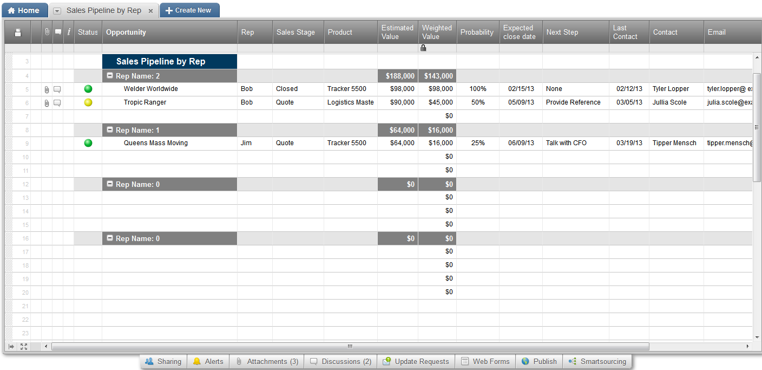Image resolution: width=762 pixels, height=370 pixels.
Task: Open discussion bubble on Tropic Ranger row
Action: point(57,103)
